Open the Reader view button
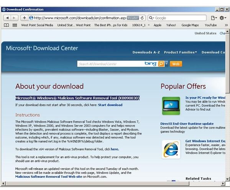Screen dimensions: 230x190 click(x=133, y=18)
